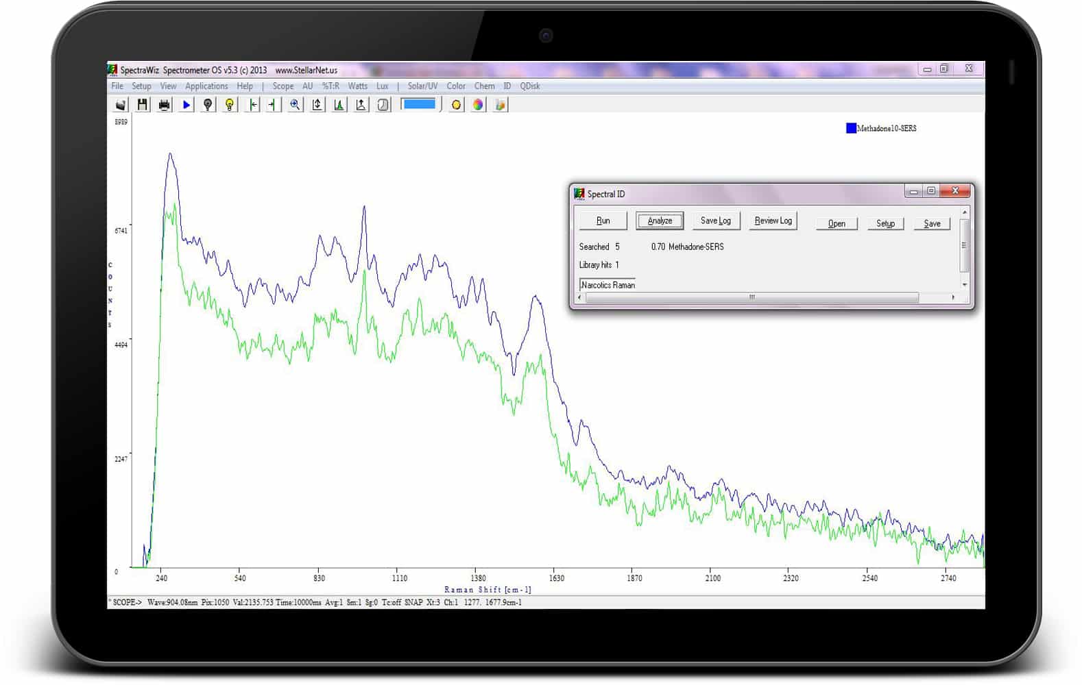This screenshot has width=1082, height=685.
Task: Click the open file toolbar icon
Action: pyautogui.click(x=121, y=105)
